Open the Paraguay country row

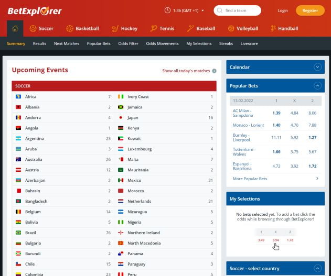pos(165,264)
